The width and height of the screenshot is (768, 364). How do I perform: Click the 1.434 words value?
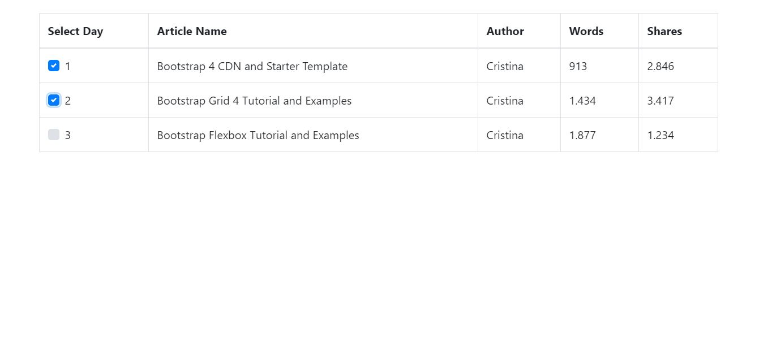(x=582, y=101)
